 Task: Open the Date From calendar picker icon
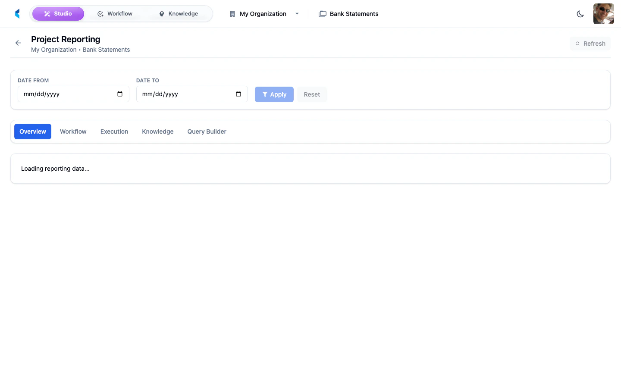click(x=119, y=94)
